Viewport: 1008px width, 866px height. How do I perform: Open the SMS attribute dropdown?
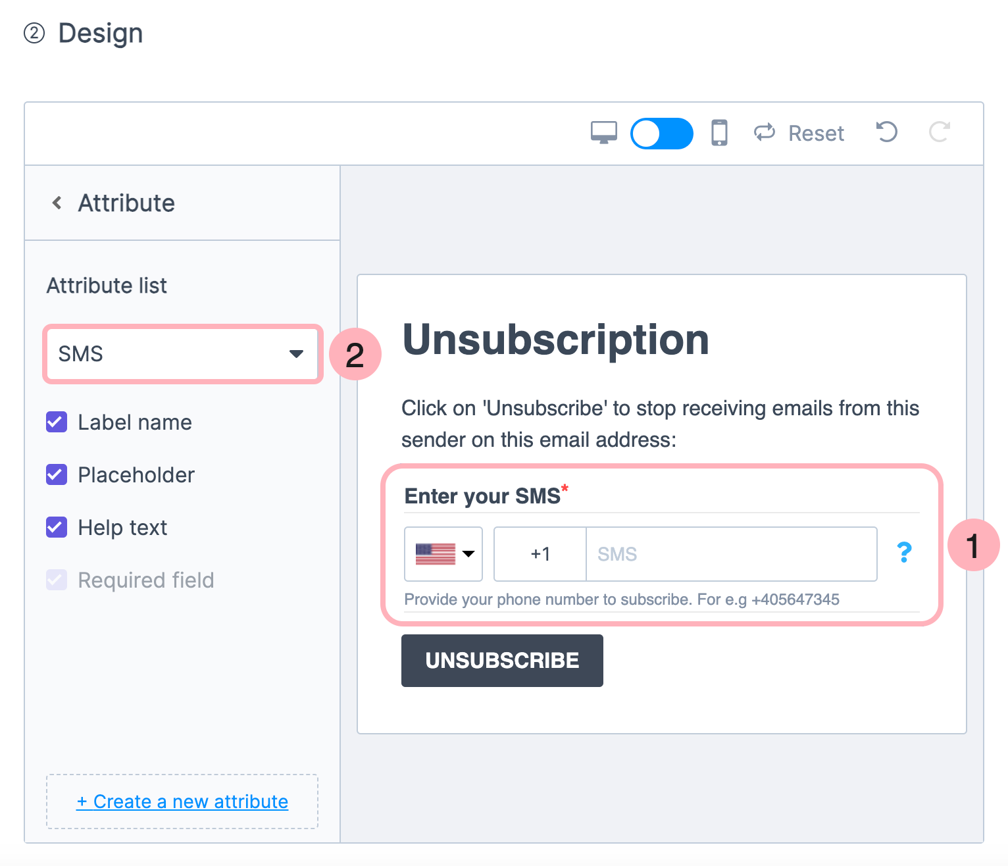coord(182,354)
